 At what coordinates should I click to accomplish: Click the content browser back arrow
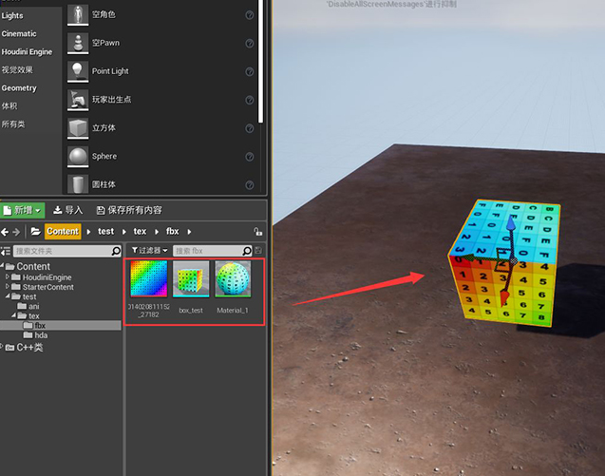click(x=5, y=231)
